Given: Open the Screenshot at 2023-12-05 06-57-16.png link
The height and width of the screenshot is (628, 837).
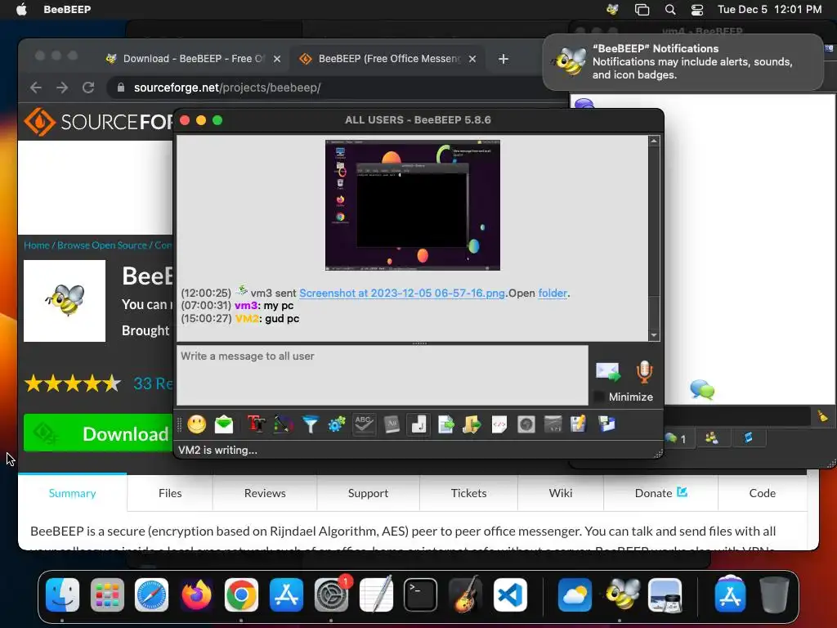Looking at the screenshot, I should pyautogui.click(x=402, y=294).
